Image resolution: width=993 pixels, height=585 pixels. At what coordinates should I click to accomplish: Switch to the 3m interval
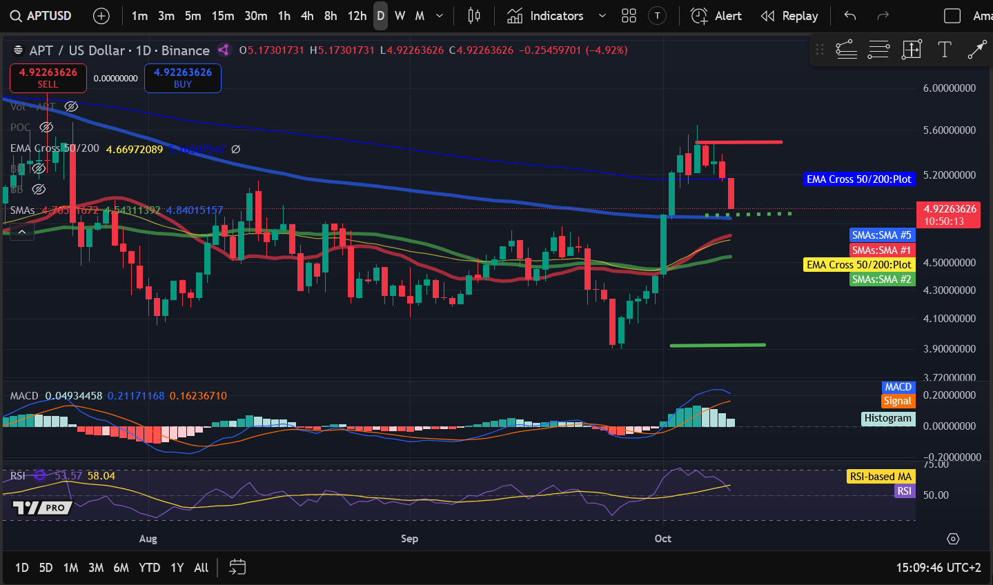tap(166, 16)
